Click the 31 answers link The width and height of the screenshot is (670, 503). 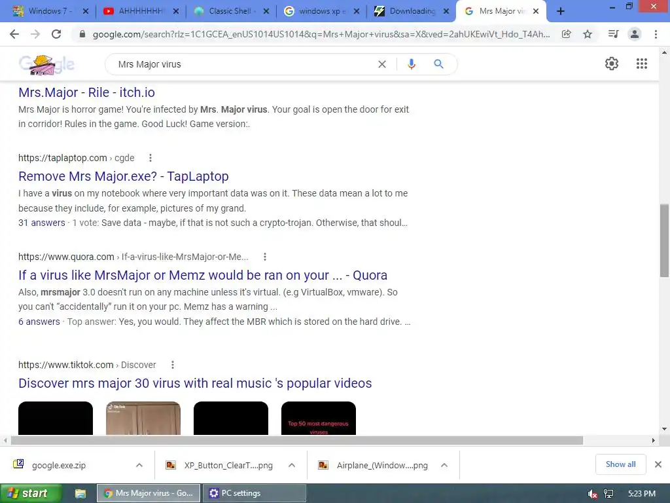pos(41,223)
